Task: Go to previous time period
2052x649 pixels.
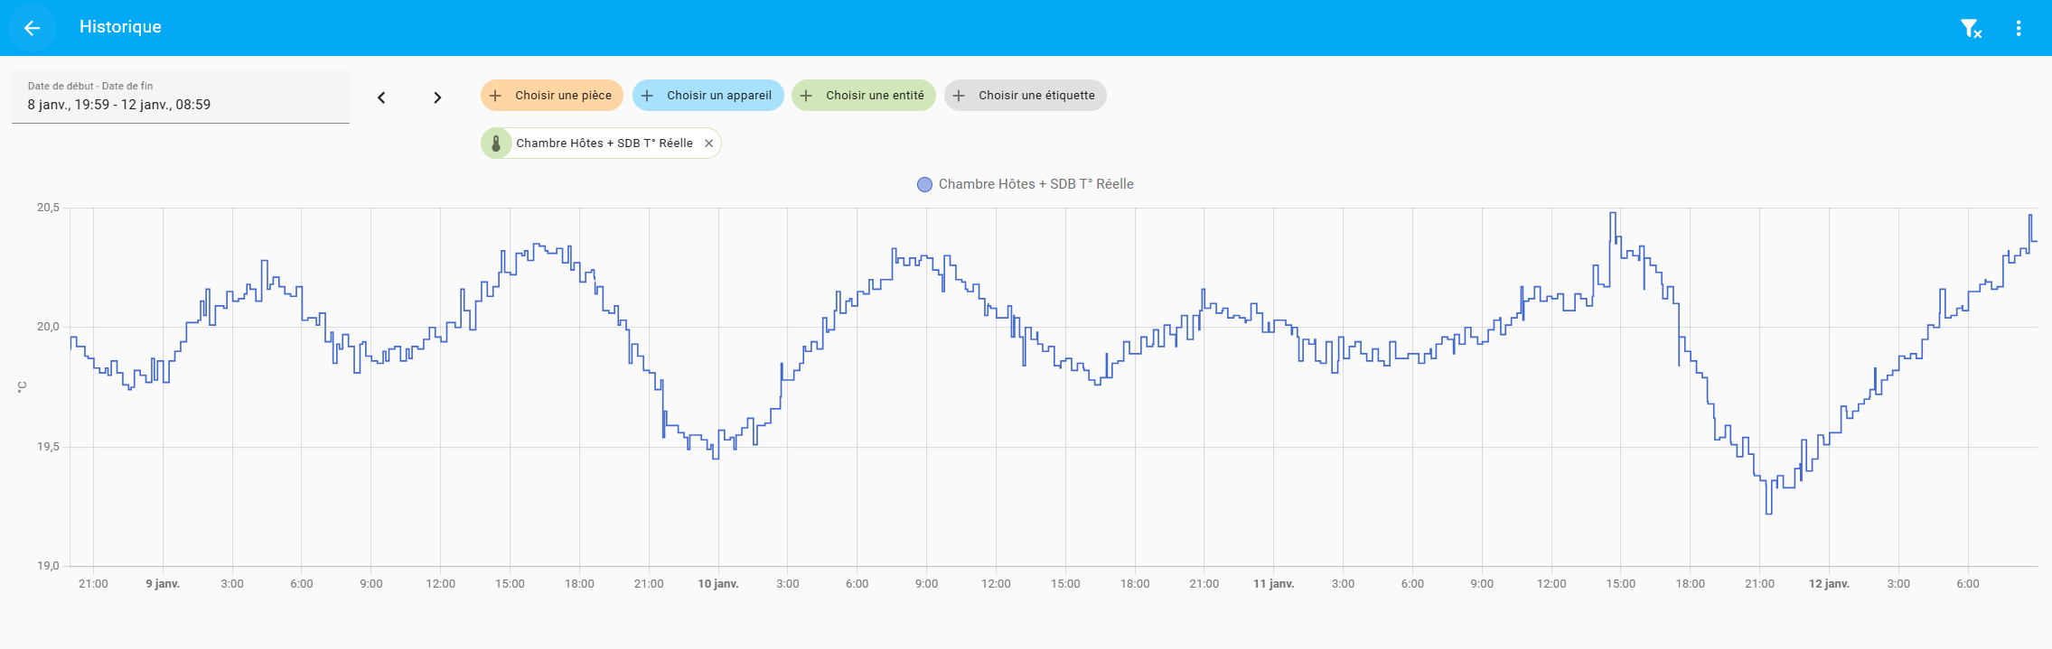Action: (381, 97)
